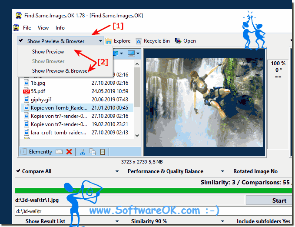295x227 pixels.
Task: Click the d:\3d-wal\tr folder path field
Action: click(x=153, y=211)
